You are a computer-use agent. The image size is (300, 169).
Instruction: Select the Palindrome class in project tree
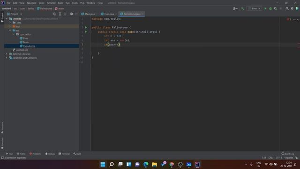(x=28, y=46)
